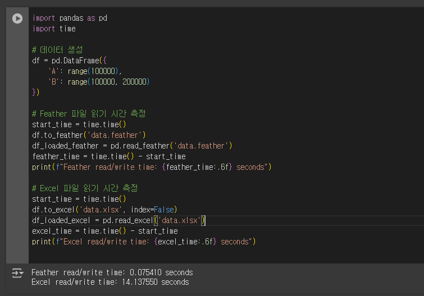
Task: Click Excel output '14.137550 seconds'
Action: pyautogui.click(x=156, y=282)
